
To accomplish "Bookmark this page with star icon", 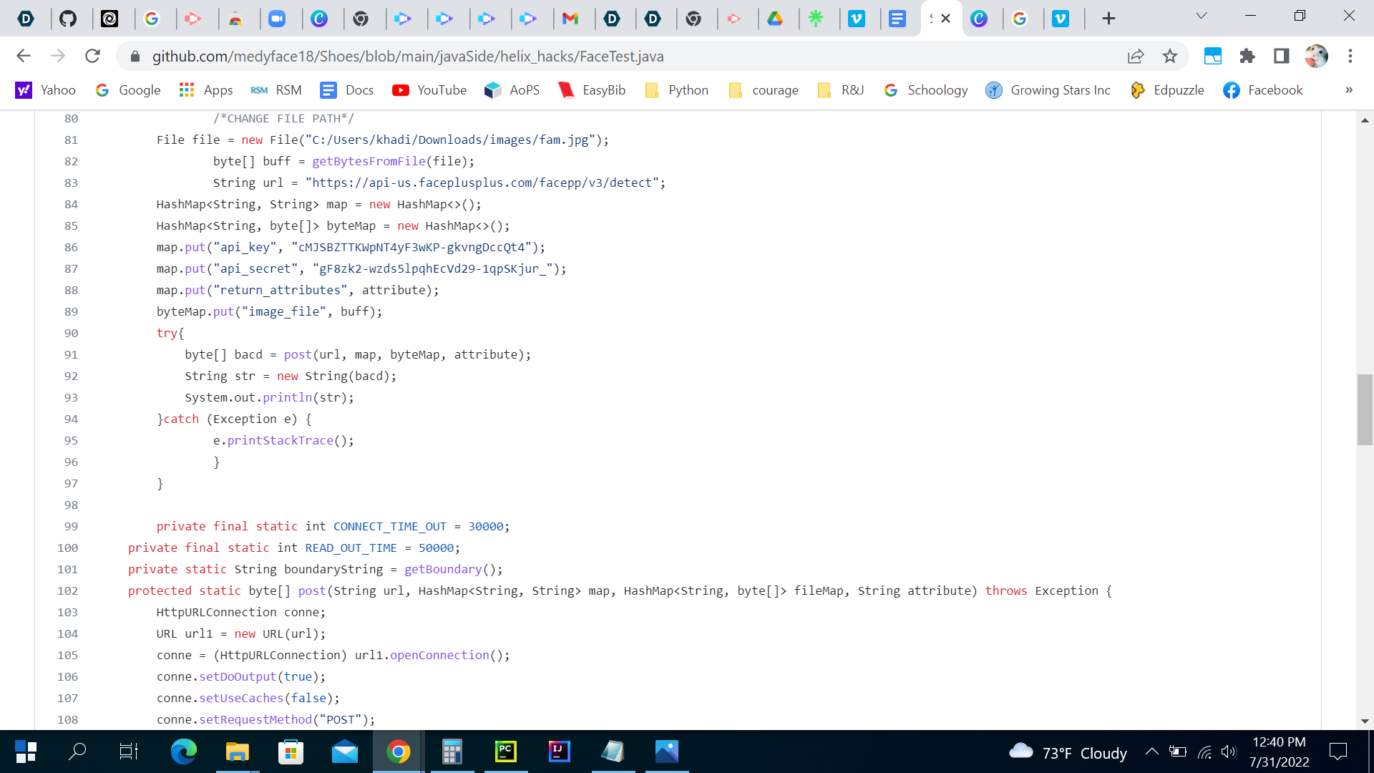I will coord(1170,56).
